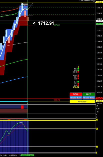
Task: Click the M15 red trend indicator square
Action: 78,72
